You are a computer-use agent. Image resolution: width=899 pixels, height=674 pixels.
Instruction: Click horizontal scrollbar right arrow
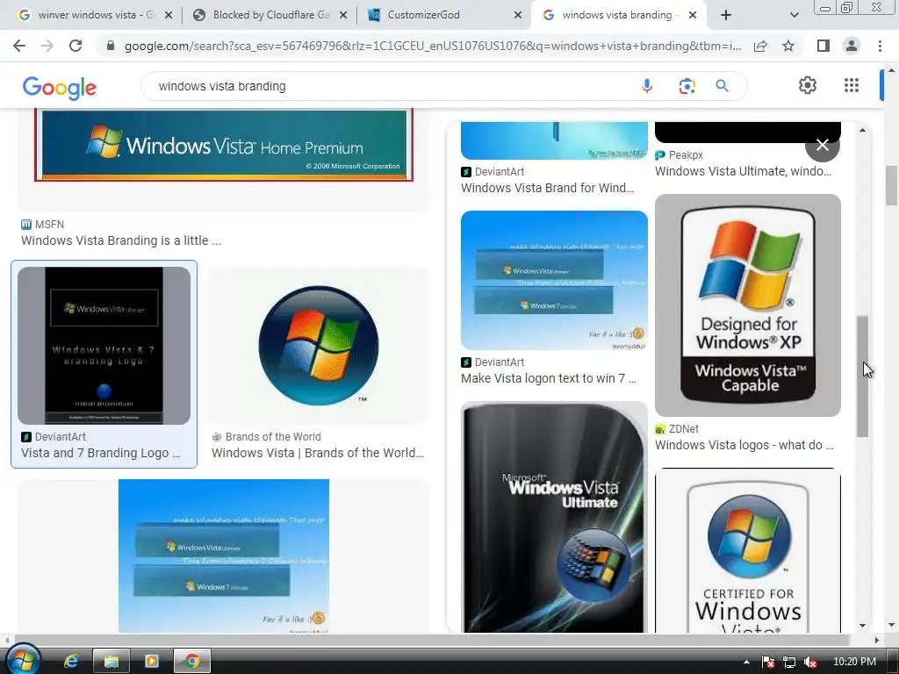(x=876, y=640)
